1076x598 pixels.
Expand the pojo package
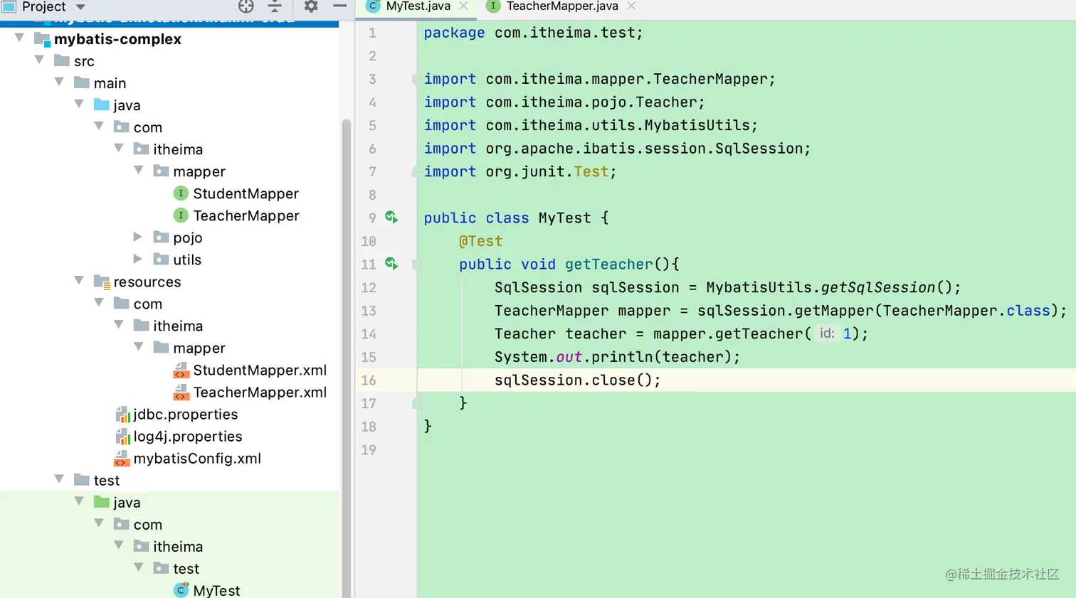click(x=138, y=237)
